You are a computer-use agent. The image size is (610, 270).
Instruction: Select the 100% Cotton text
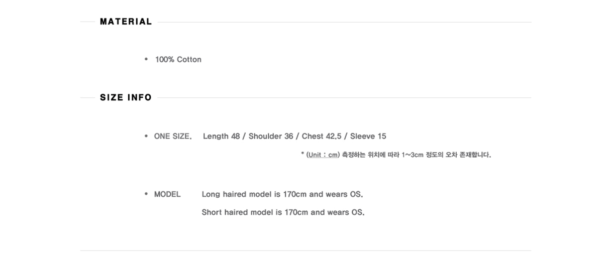(178, 59)
